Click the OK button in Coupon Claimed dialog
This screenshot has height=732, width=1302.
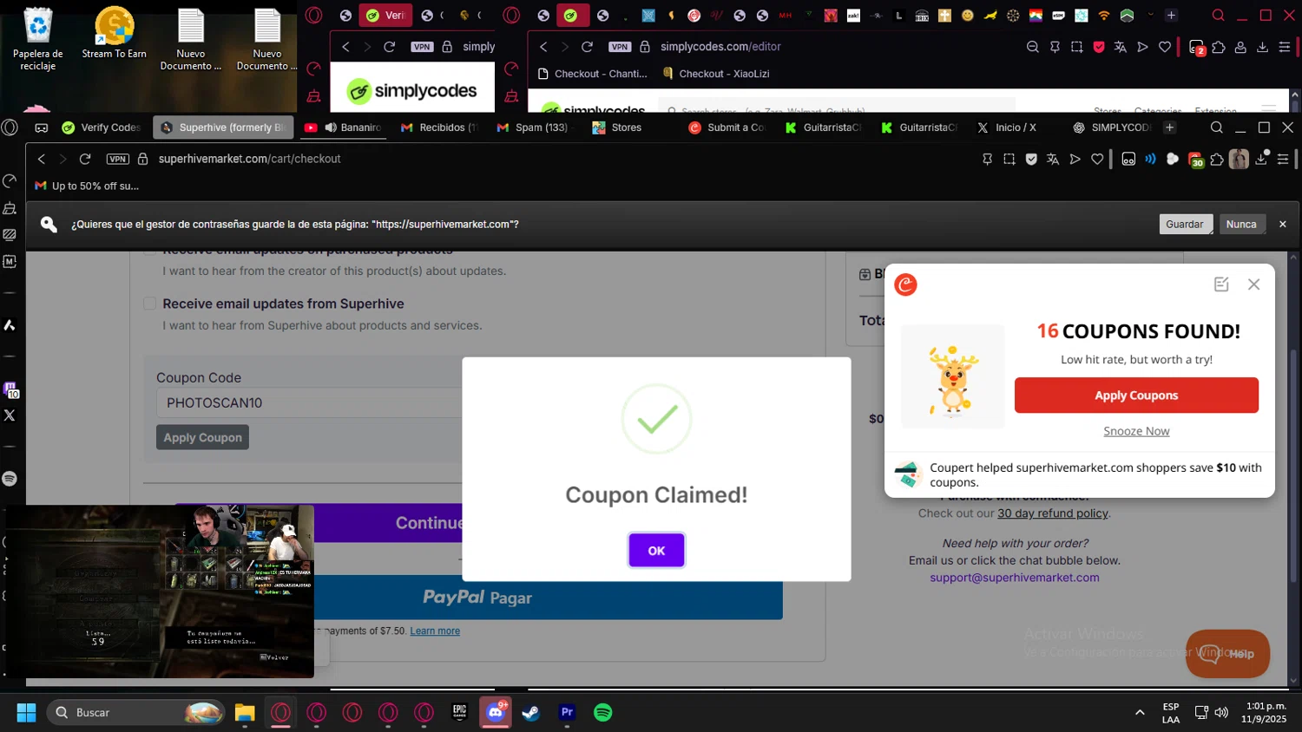[x=656, y=550]
